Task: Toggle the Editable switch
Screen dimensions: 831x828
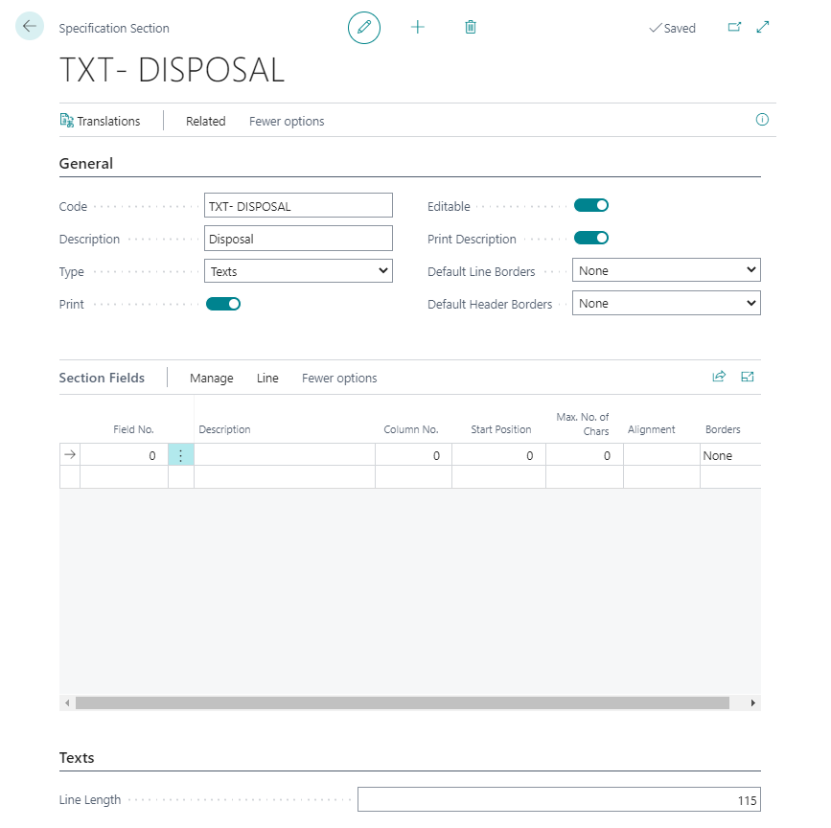Action: point(591,205)
